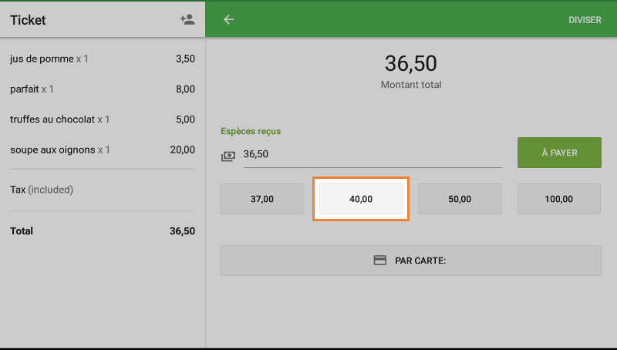Click the credit card icon

pos(379,261)
